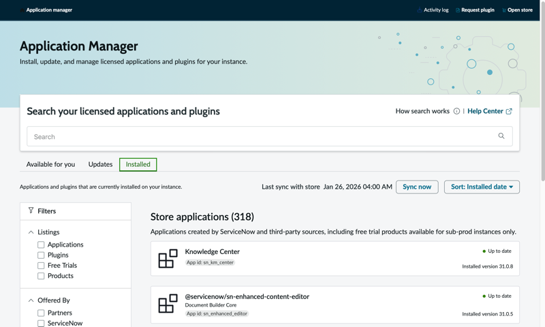
Task: Click into the Search input field
Action: pos(270,136)
